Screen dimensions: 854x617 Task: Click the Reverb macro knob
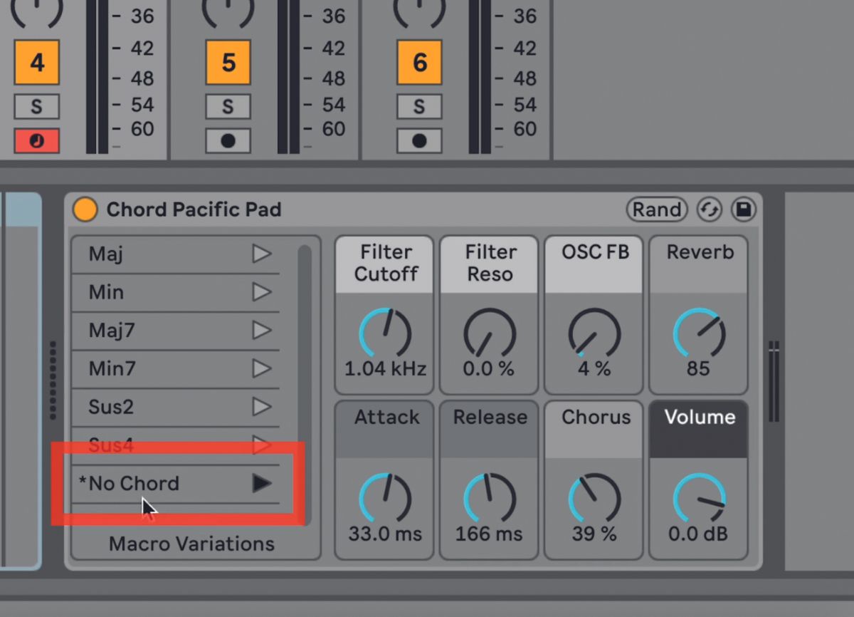[x=699, y=333]
